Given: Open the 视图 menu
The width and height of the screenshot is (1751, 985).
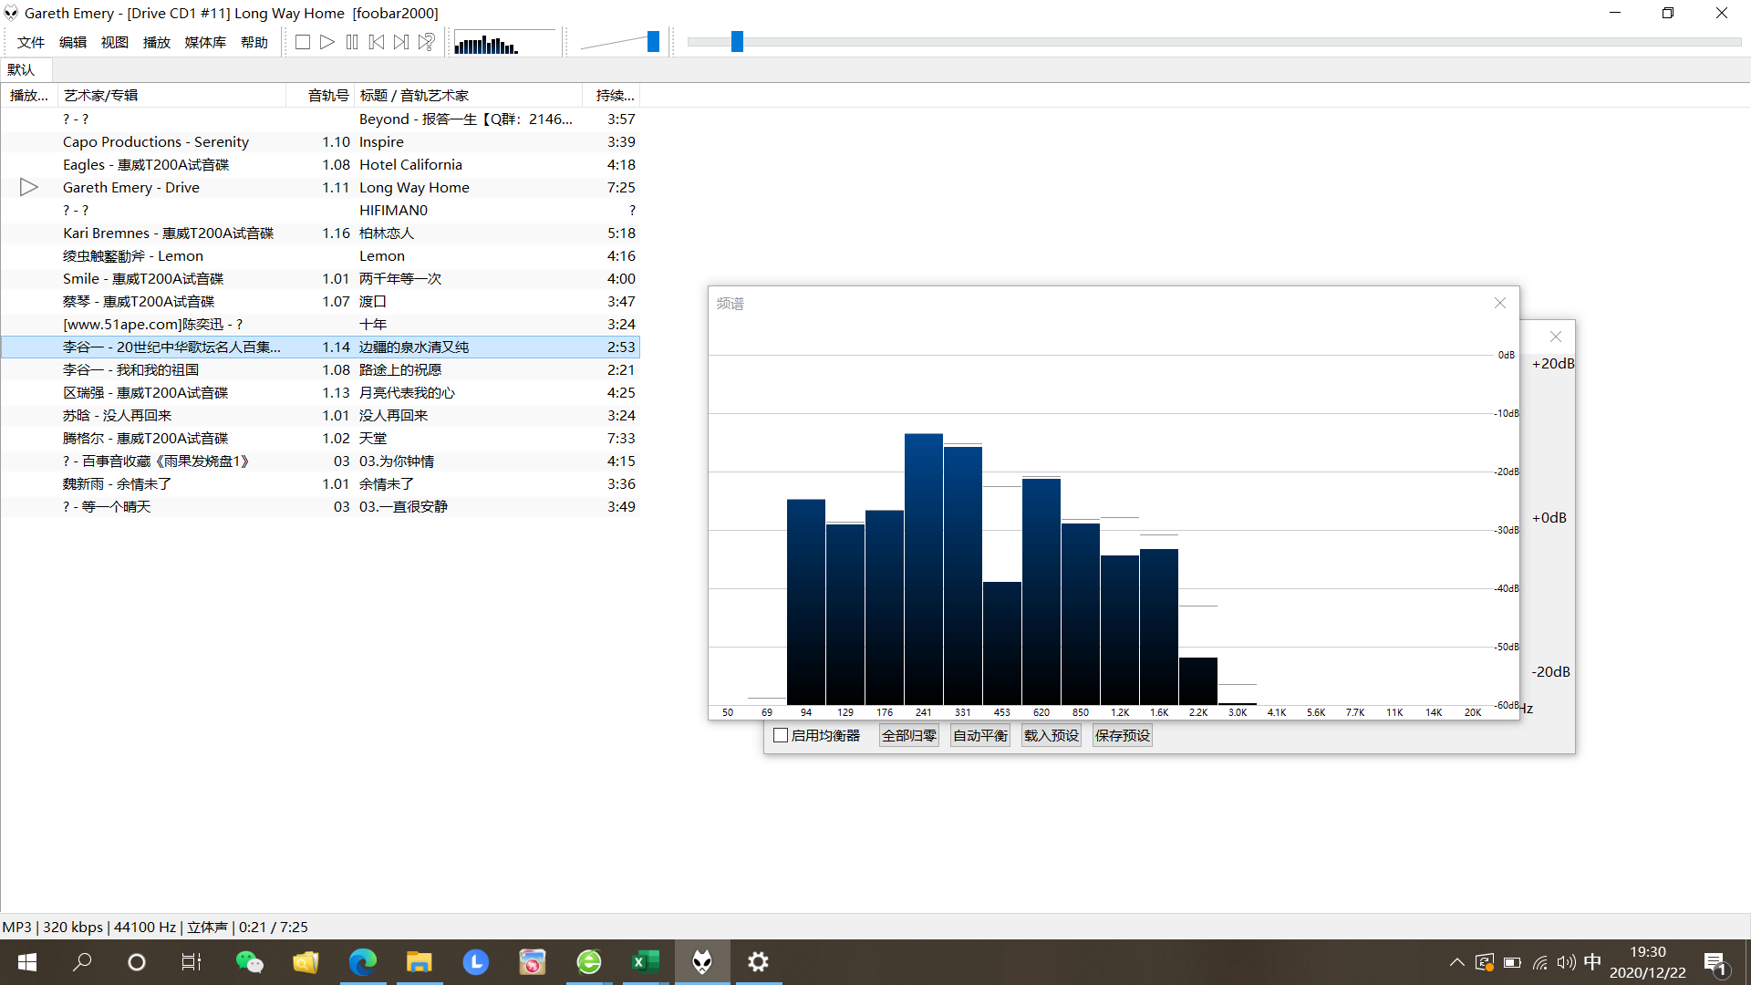Looking at the screenshot, I should [115, 42].
